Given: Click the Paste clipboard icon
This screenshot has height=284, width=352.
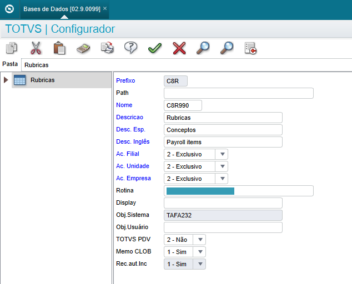Looking at the screenshot, I should pyautogui.click(x=59, y=48).
